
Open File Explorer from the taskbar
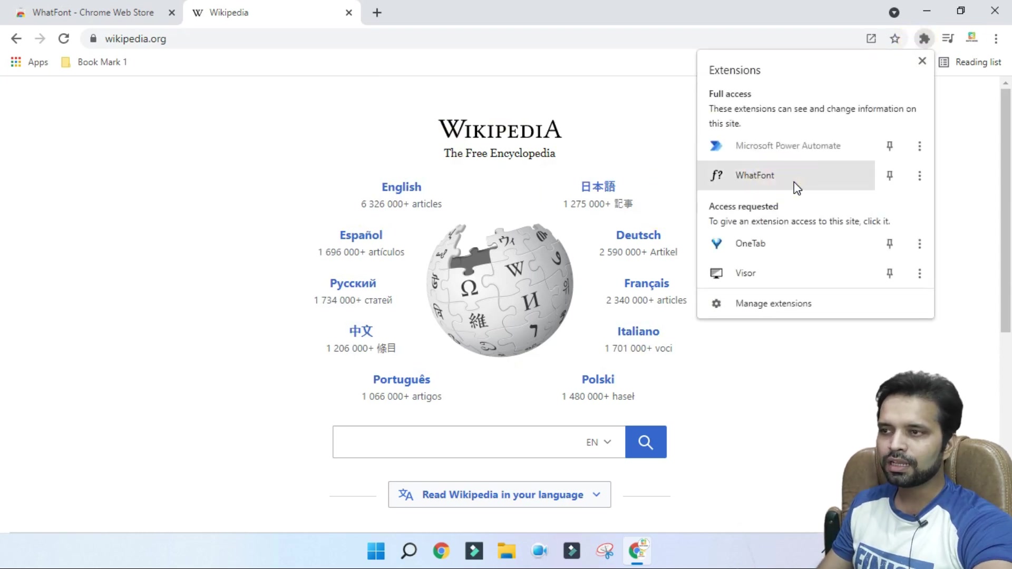507,551
